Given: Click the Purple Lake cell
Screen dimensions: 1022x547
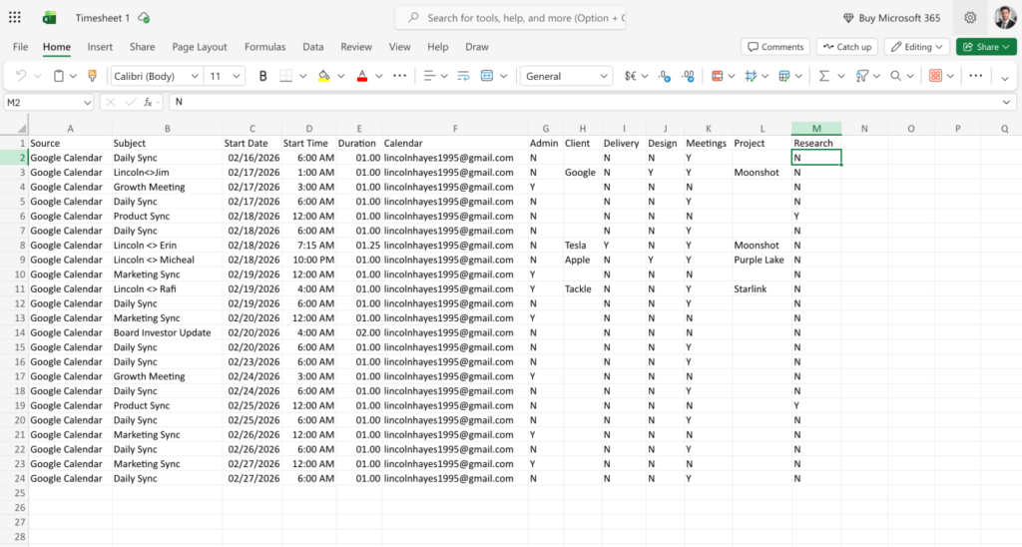Looking at the screenshot, I should (x=762, y=260).
